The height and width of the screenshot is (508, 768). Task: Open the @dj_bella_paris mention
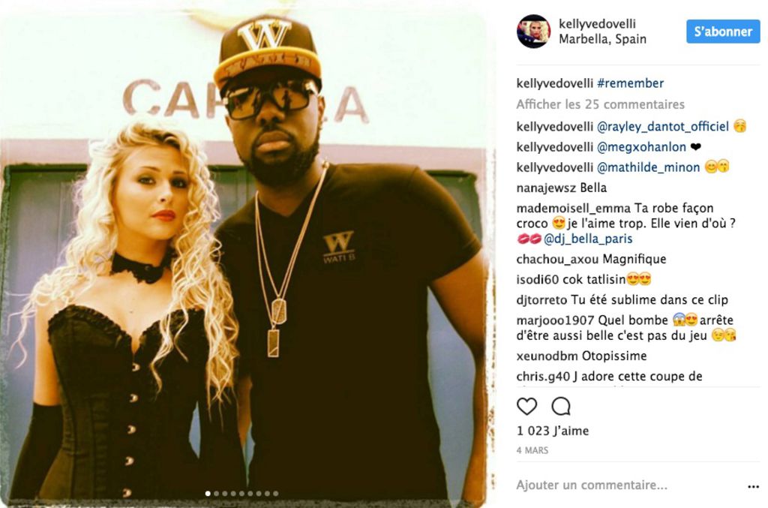588,239
